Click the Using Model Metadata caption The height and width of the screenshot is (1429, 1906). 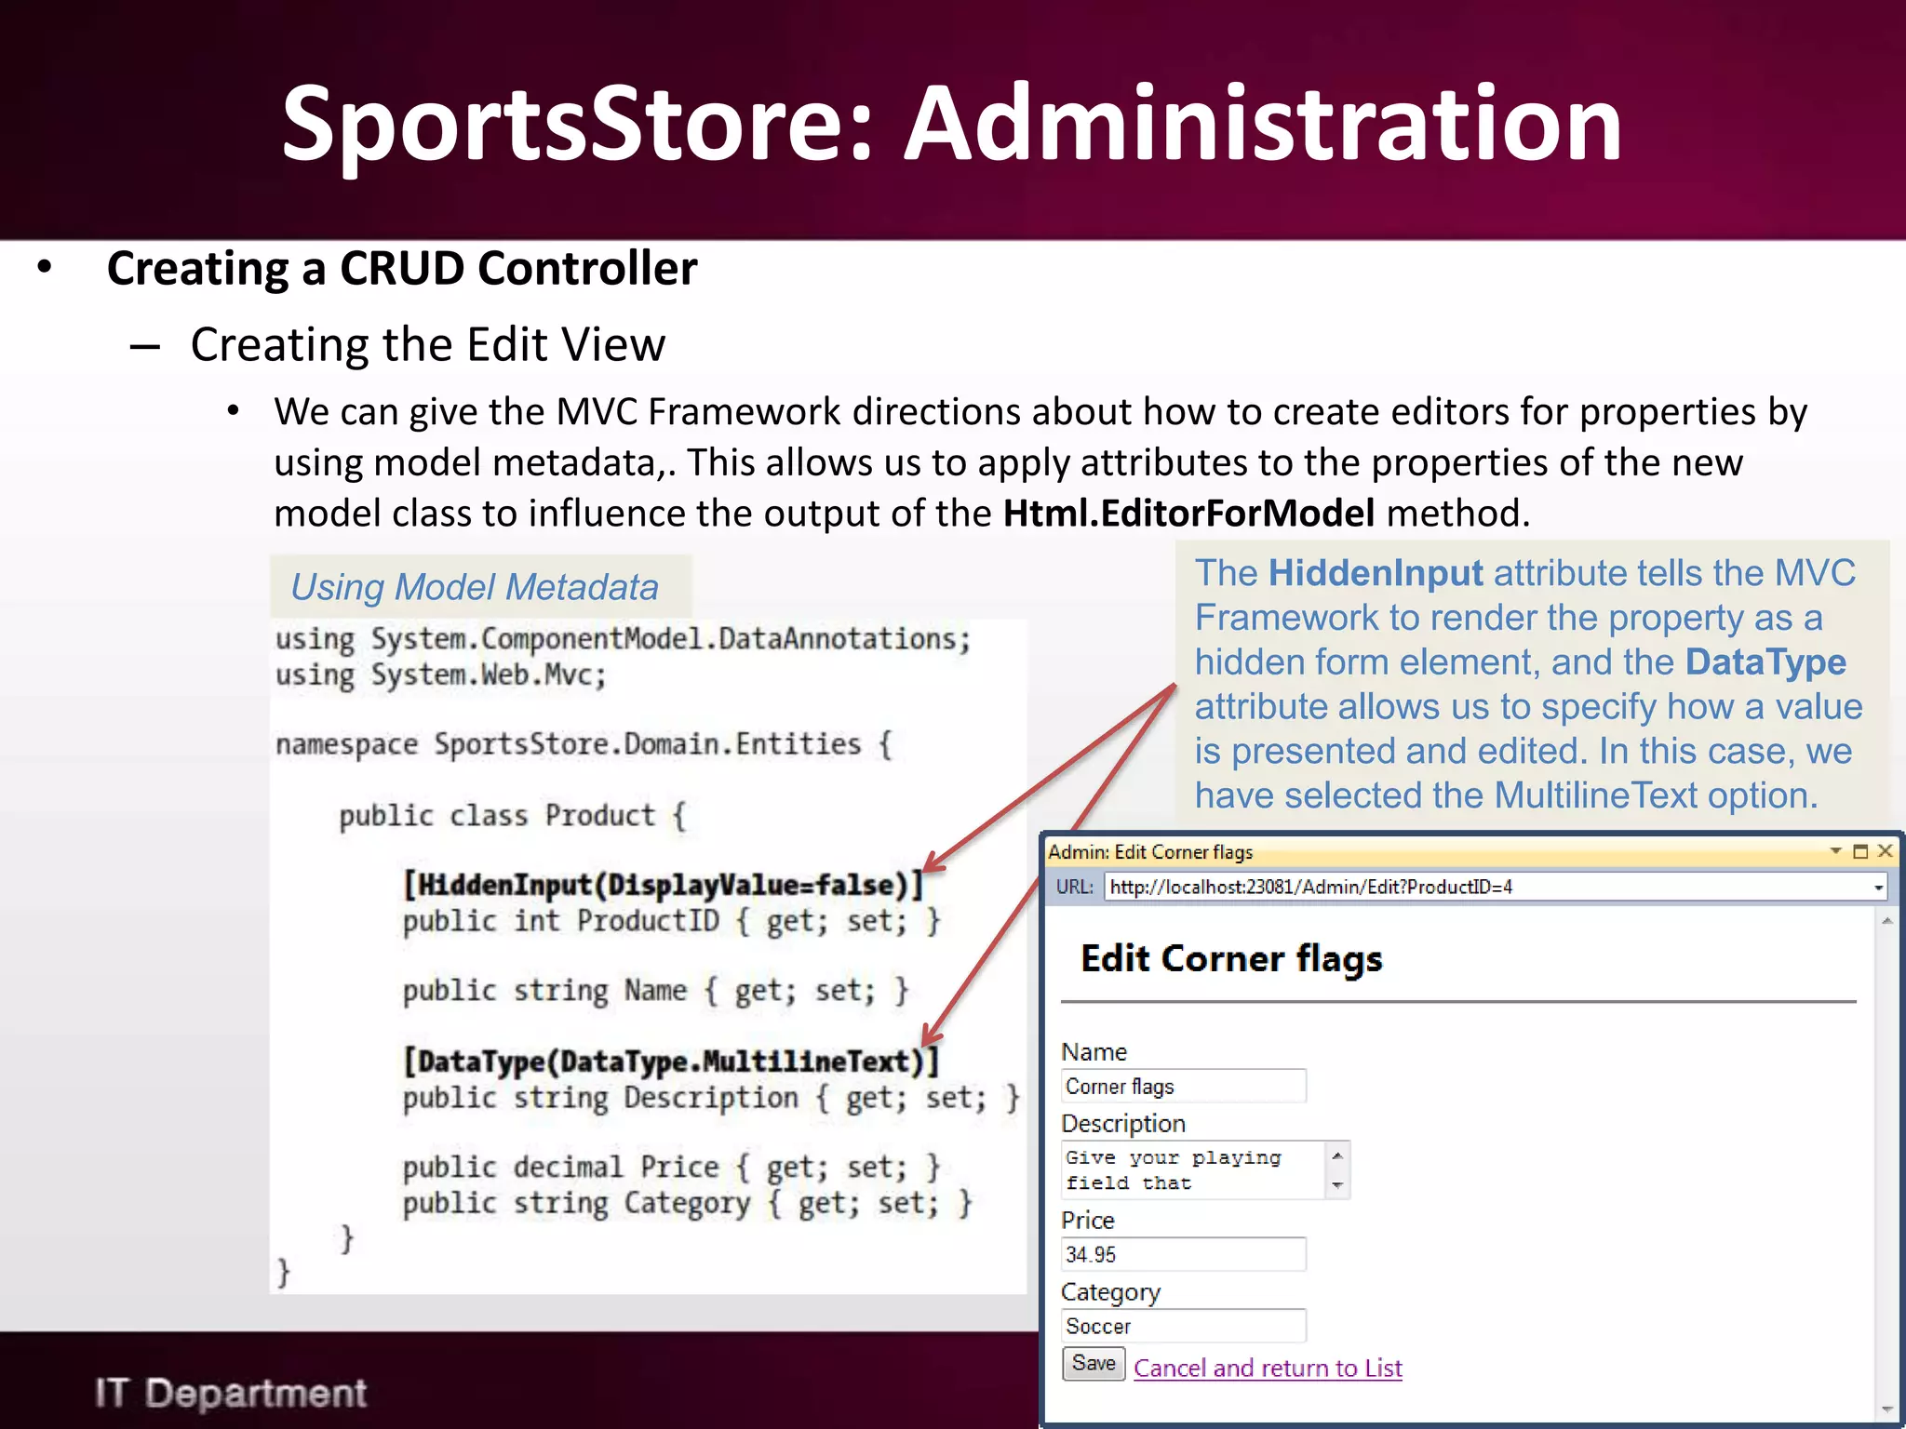coord(475,587)
